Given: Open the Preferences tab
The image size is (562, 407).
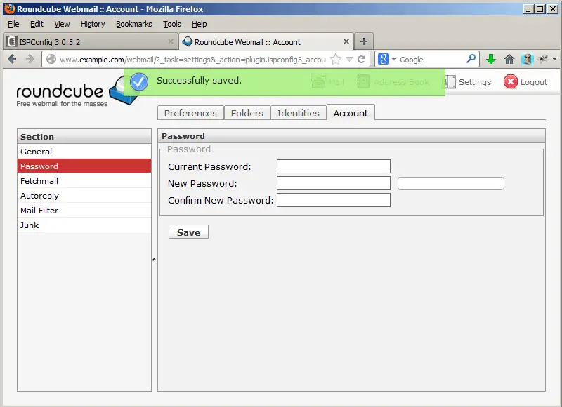Looking at the screenshot, I should 190,113.
